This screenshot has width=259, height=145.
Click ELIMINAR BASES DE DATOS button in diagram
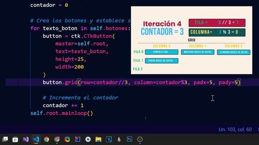pos(234,52)
